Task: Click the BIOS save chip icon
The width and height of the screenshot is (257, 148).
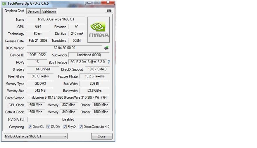Action: coord(106,48)
